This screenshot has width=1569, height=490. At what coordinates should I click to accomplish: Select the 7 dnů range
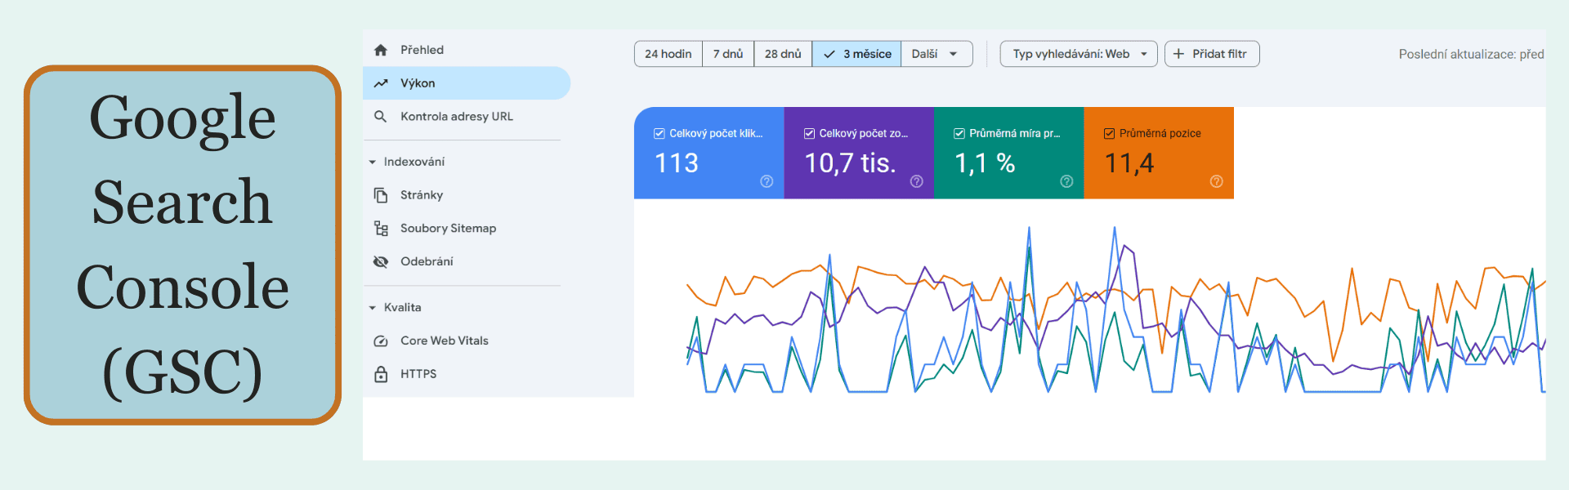pos(728,54)
